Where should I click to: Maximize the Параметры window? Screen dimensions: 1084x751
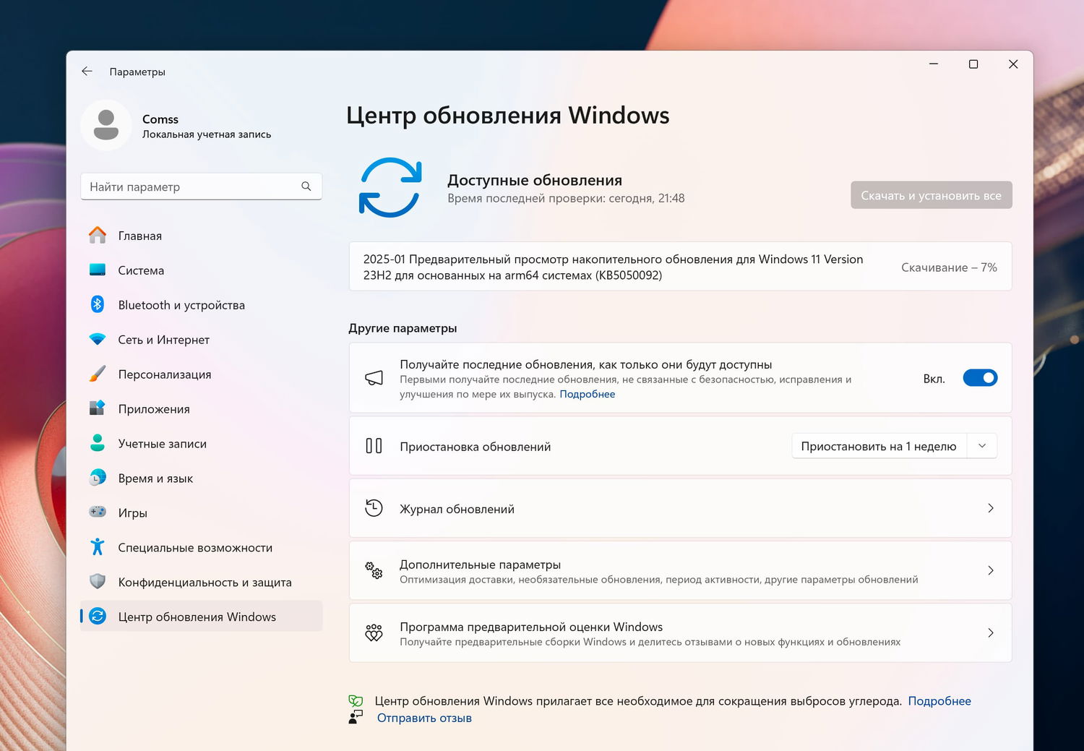click(x=973, y=64)
